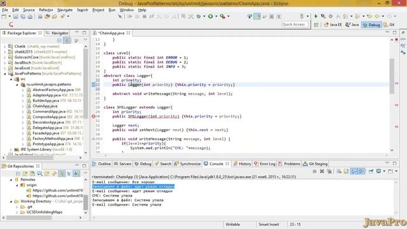Viewport: 407px width, 229px height.
Task: Maximize the Package Explorer panel
Action: click(84, 32)
